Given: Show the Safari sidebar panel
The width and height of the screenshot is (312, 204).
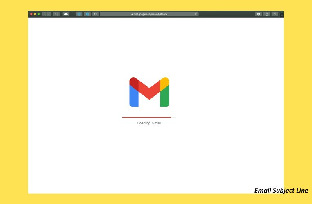Looking at the screenshot, I should pos(56,14).
